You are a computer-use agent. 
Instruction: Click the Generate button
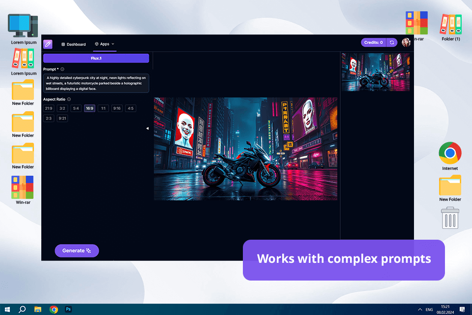(77, 251)
